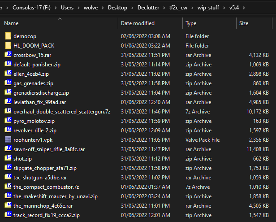
Task: Expand the chevron after Desktop breadcrumb
Action: [132, 8]
